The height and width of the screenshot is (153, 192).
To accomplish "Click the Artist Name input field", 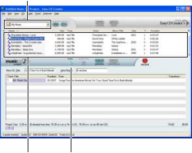I will point(92,70).
